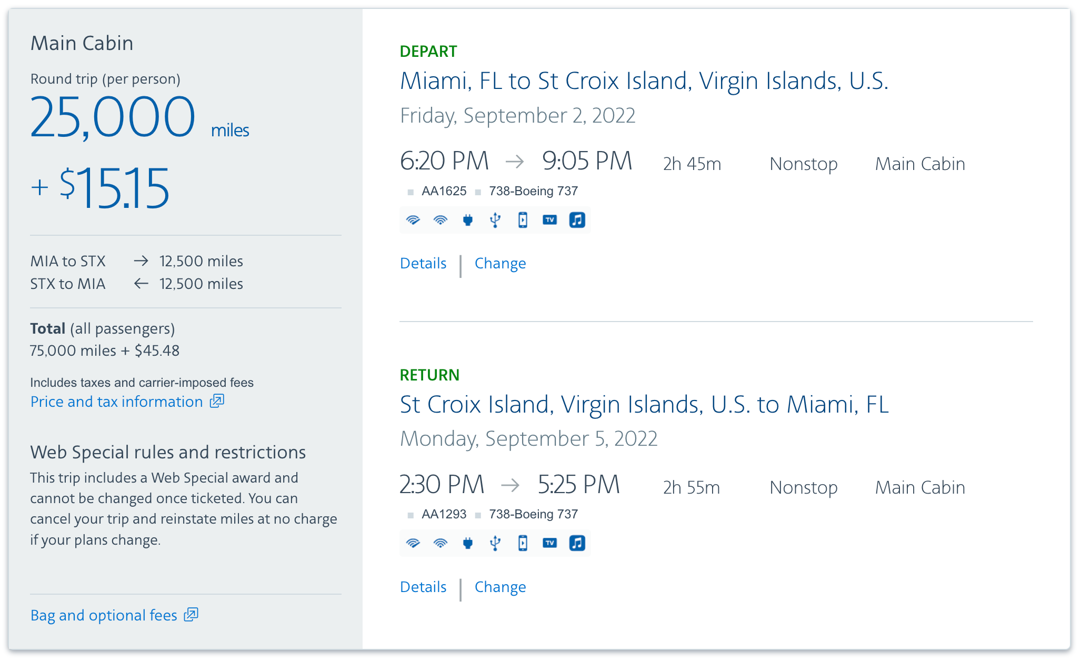Change the departing flight AA1625

coord(500,263)
